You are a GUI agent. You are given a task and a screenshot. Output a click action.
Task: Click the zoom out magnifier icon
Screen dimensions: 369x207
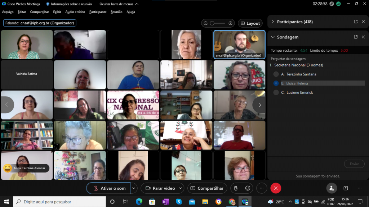tap(206, 23)
